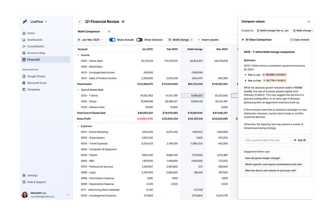Click the Mar vs Feb +18.96% badge
Image resolution: width=334 pixels, height=216 pixels.
point(274,81)
